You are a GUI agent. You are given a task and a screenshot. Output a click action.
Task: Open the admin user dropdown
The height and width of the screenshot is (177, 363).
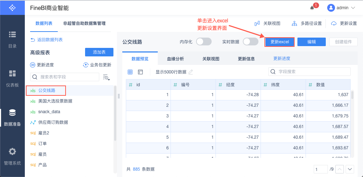click(341, 7)
